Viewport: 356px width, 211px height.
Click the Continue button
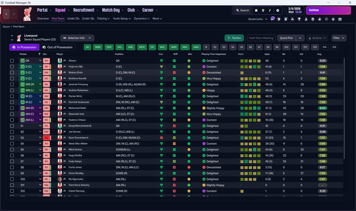[x=328, y=10]
